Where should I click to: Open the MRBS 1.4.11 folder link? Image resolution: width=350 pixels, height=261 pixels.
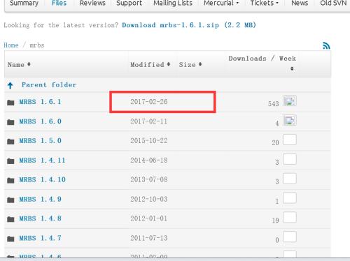coord(42,161)
